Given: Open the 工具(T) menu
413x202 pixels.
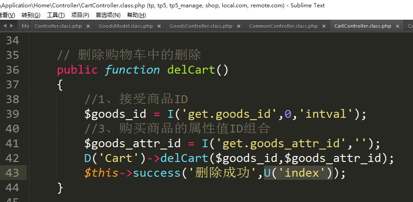Looking at the screenshot, I should pos(56,15).
